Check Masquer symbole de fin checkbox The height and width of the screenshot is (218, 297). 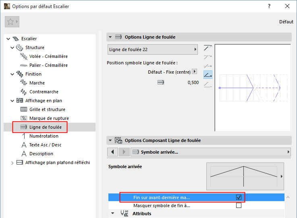(239, 206)
